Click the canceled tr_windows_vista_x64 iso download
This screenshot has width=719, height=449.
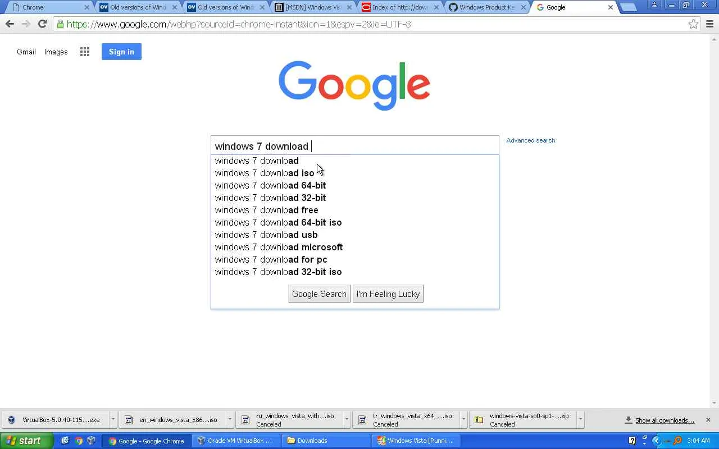[407, 420]
